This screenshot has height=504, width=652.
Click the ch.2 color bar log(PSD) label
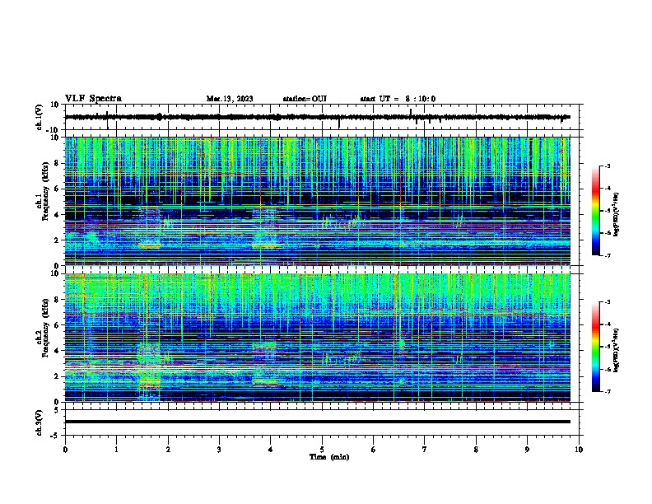tap(617, 350)
